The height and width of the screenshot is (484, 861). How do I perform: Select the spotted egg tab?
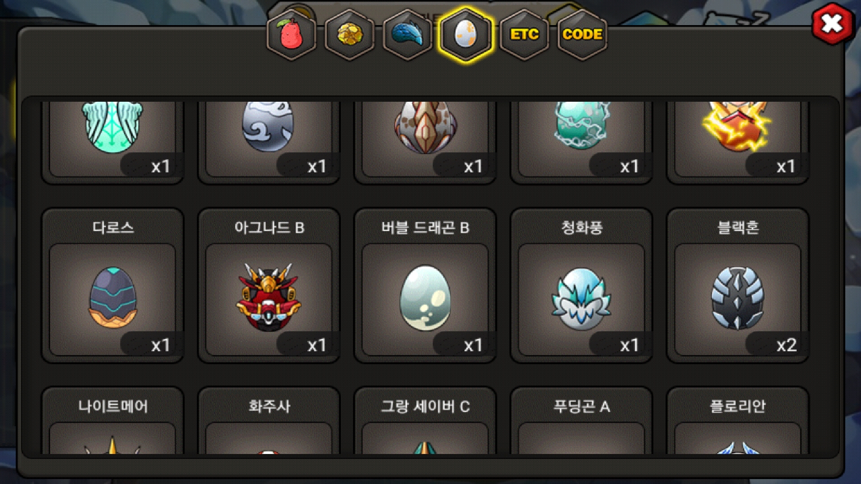click(x=466, y=35)
